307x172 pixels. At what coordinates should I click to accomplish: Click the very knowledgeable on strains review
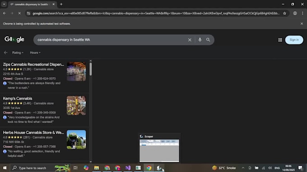(33, 119)
